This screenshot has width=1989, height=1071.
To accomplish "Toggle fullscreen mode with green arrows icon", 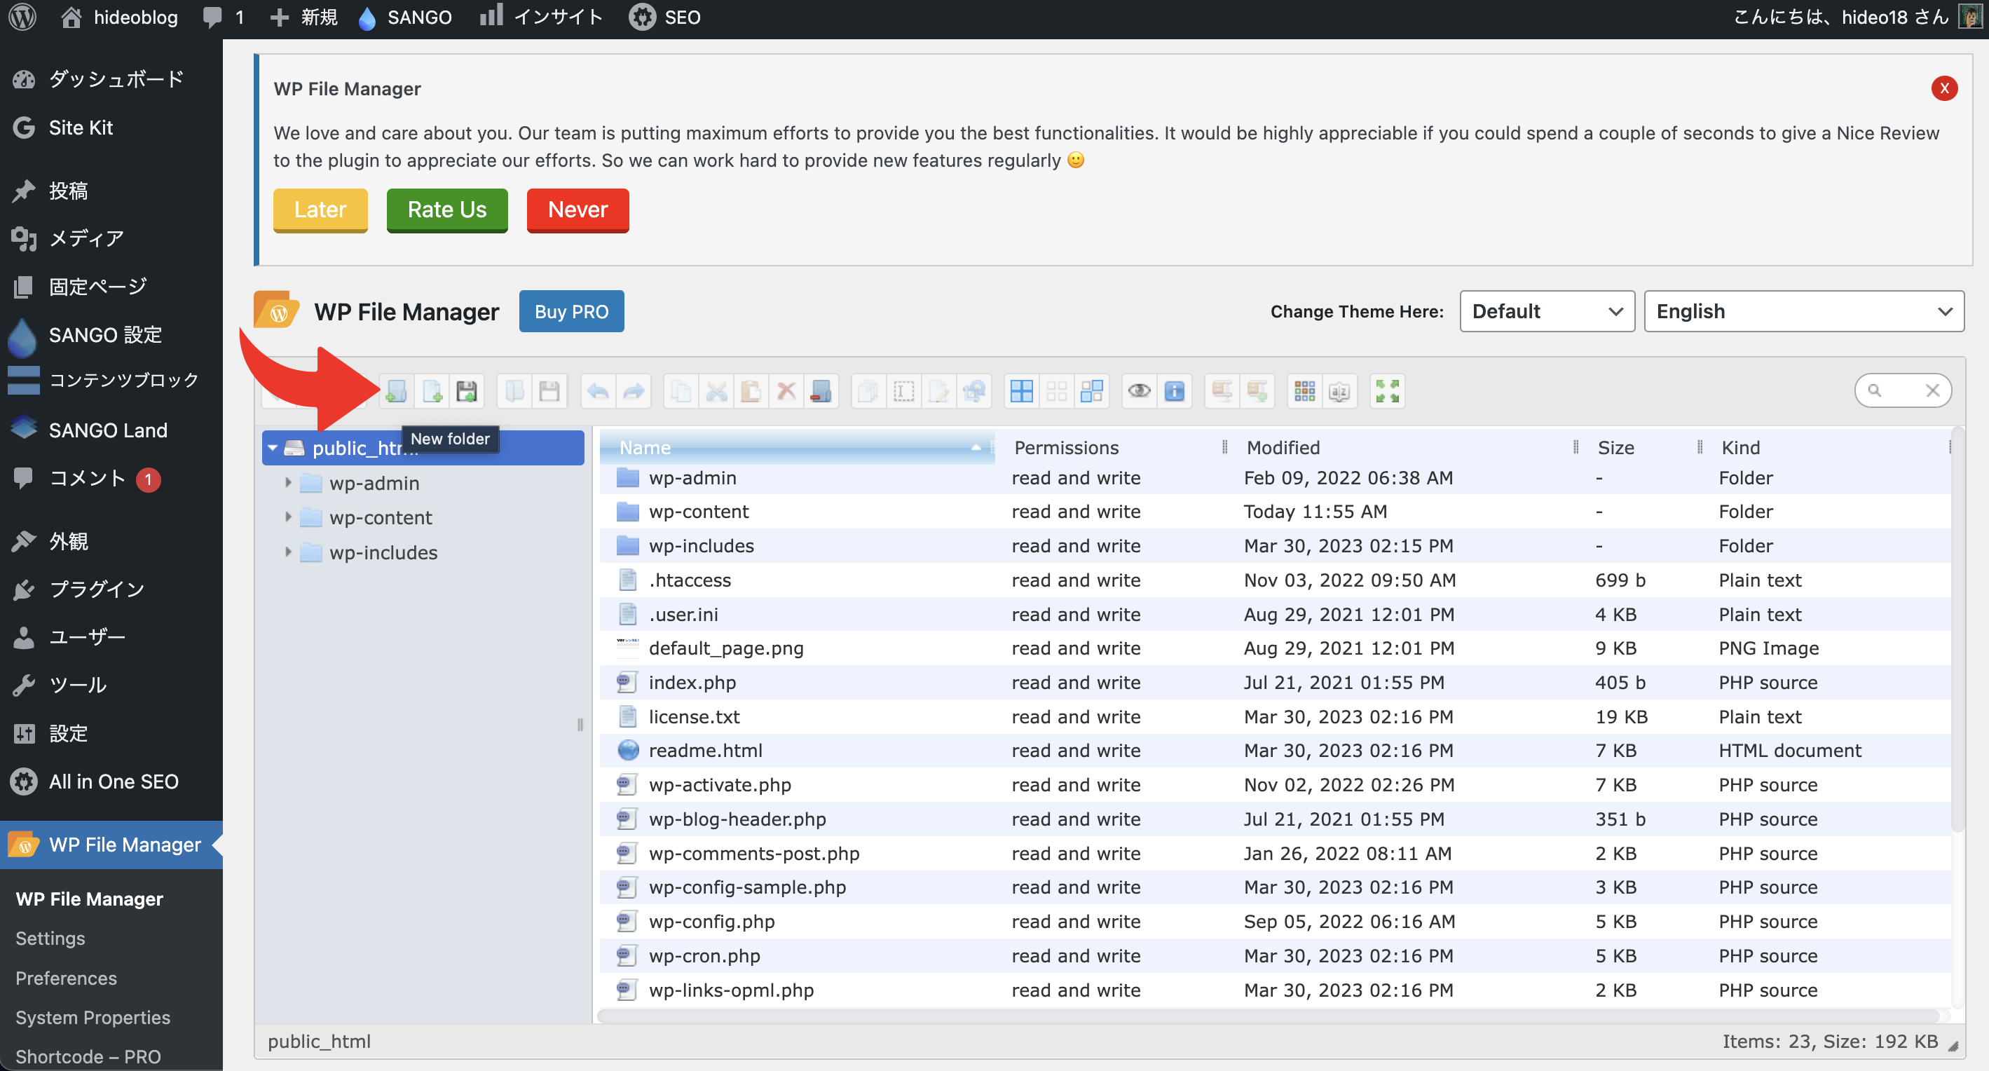I will 1388,392.
